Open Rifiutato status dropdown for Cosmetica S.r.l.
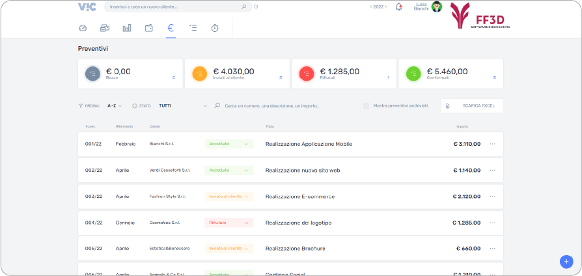Viewport: 582px width, 276px height. point(229,223)
